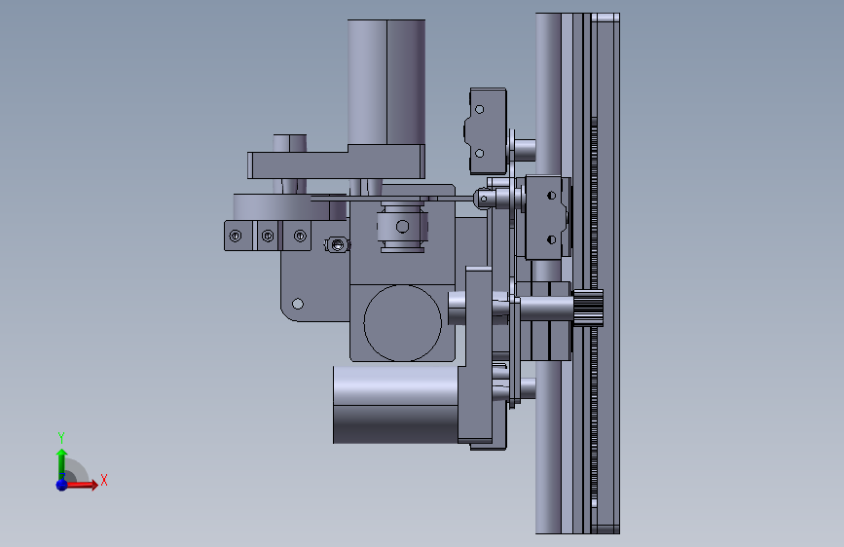Select the middle screw on the left clamp block
This screenshot has height=547, width=844.
tap(268, 236)
